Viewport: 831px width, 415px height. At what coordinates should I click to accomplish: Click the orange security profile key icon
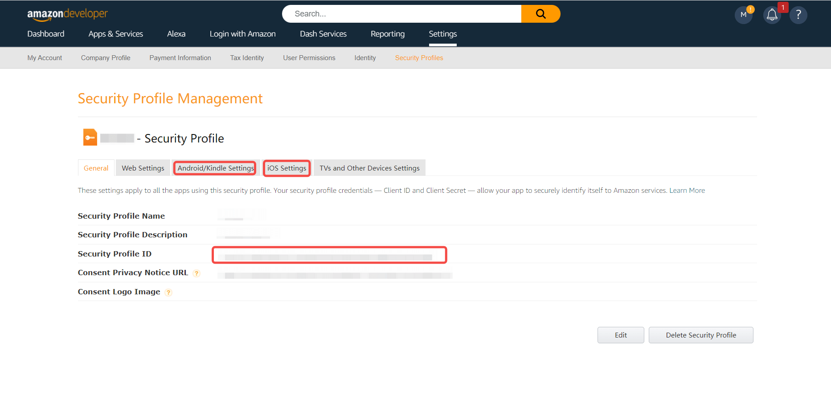point(90,138)
